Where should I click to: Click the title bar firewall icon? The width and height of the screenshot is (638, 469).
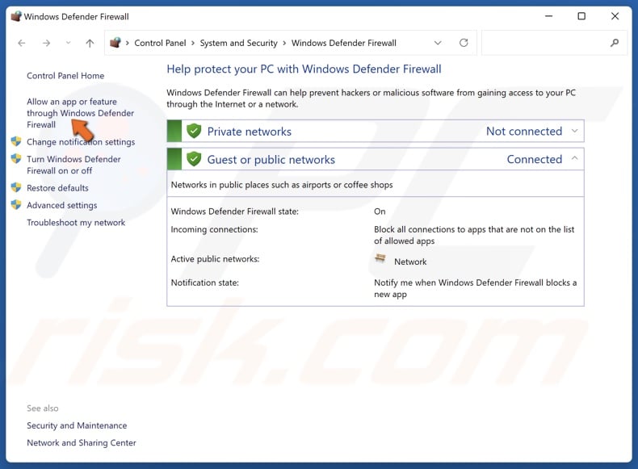click(16, 16)
